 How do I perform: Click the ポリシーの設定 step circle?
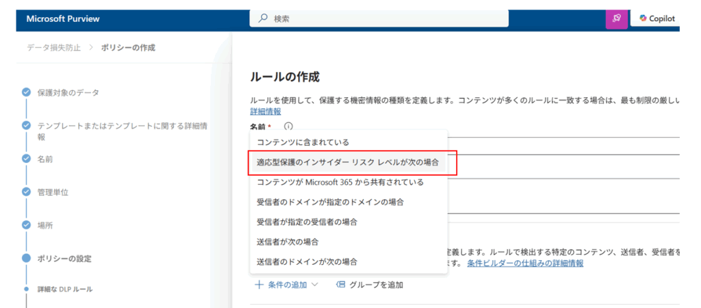pos(26,258)
